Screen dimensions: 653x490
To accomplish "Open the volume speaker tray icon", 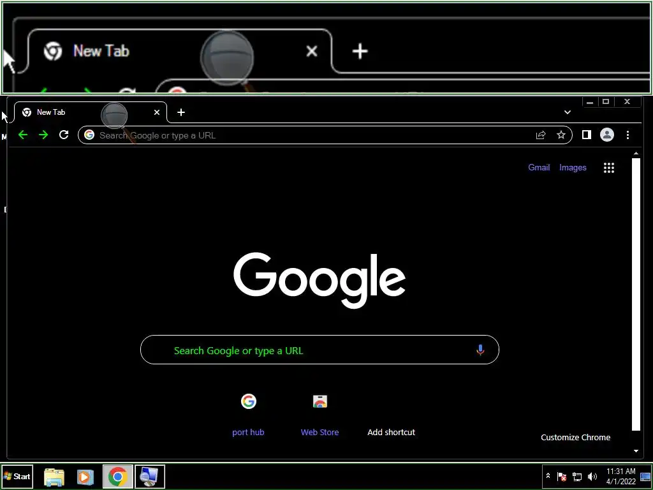I will (x=592, y=476).
